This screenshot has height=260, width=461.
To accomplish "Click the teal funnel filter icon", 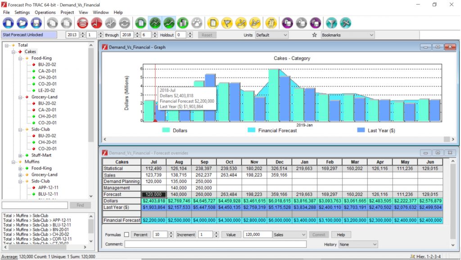I will [331, 23].
